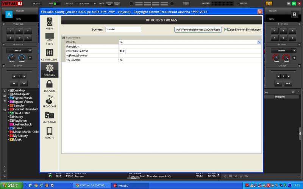This screenshot has height=189, width=303.
Task: Select deck B badge
Action: pyautogui.click(x=294, y=14)
